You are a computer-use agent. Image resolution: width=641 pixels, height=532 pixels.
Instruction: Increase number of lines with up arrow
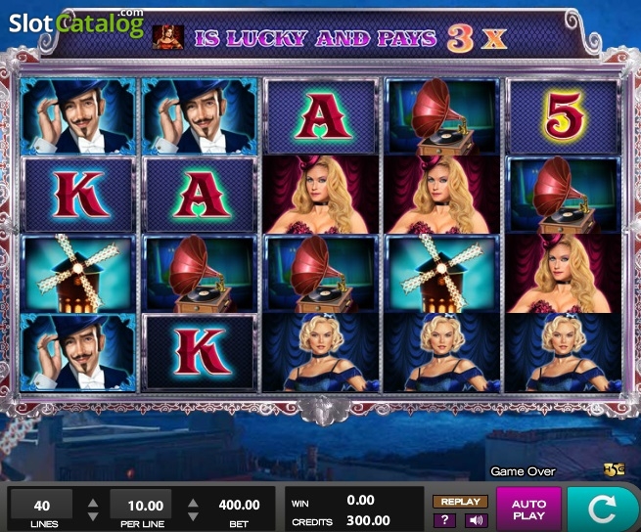tap(93, 503)
